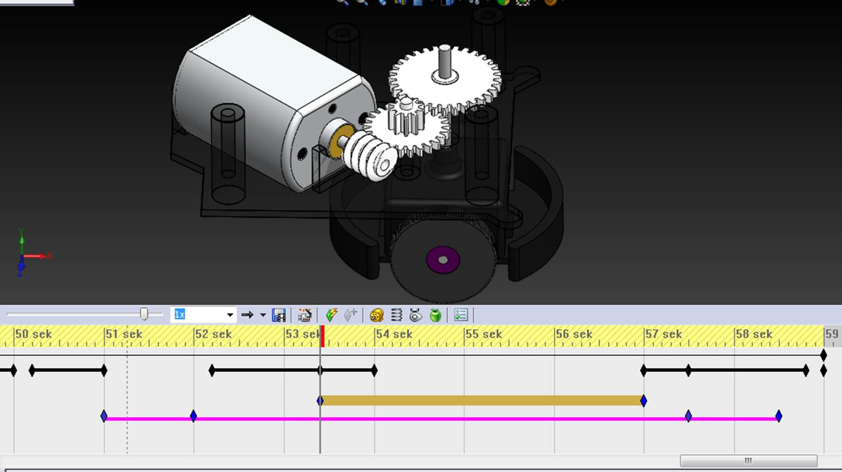Select the large top spur gear

[x=445, y=80]
